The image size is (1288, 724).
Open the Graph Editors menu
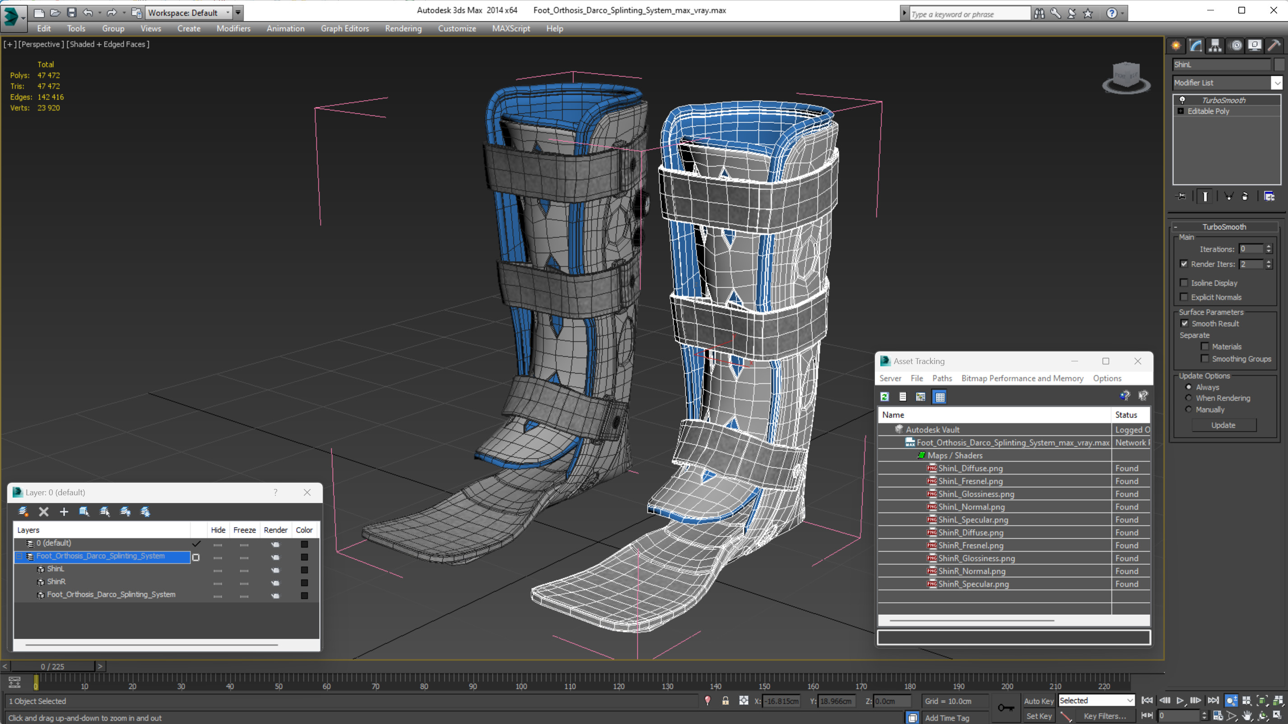[x=344, y=28]
